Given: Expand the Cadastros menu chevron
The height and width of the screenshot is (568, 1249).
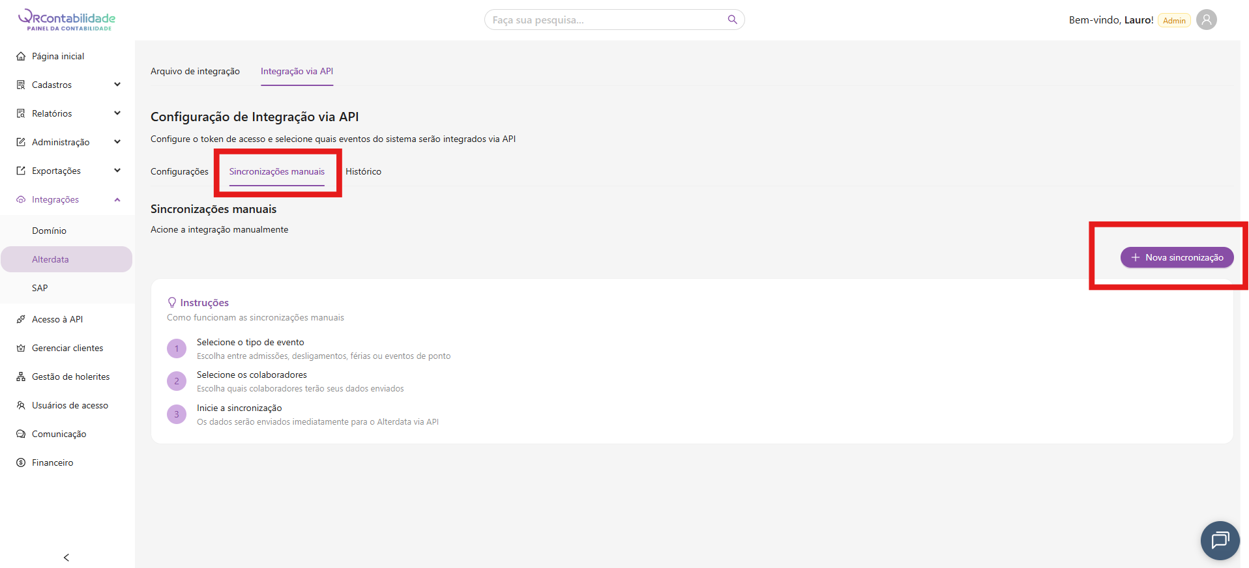Looking at the screenshot, I should [117, 85].
